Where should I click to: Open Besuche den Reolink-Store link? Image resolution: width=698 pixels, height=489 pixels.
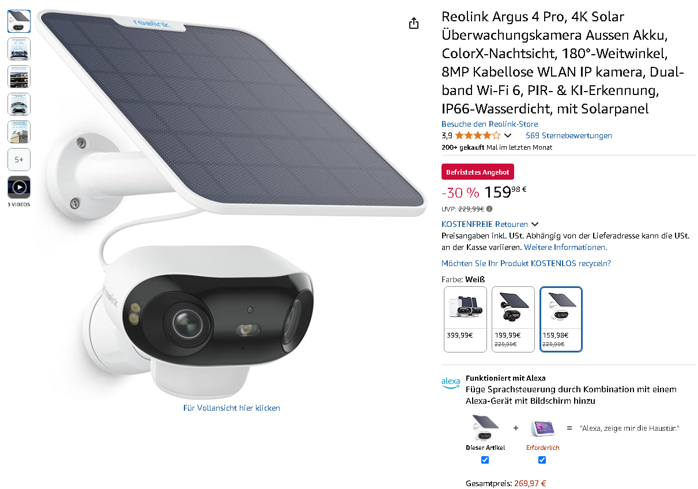coord(490,124)
